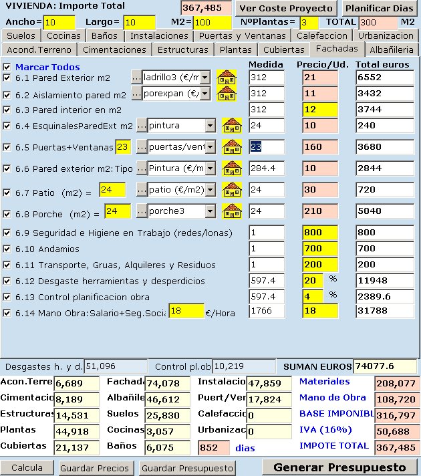
Task: Click the NºPlantas input field
Action: tap(309, 23)
